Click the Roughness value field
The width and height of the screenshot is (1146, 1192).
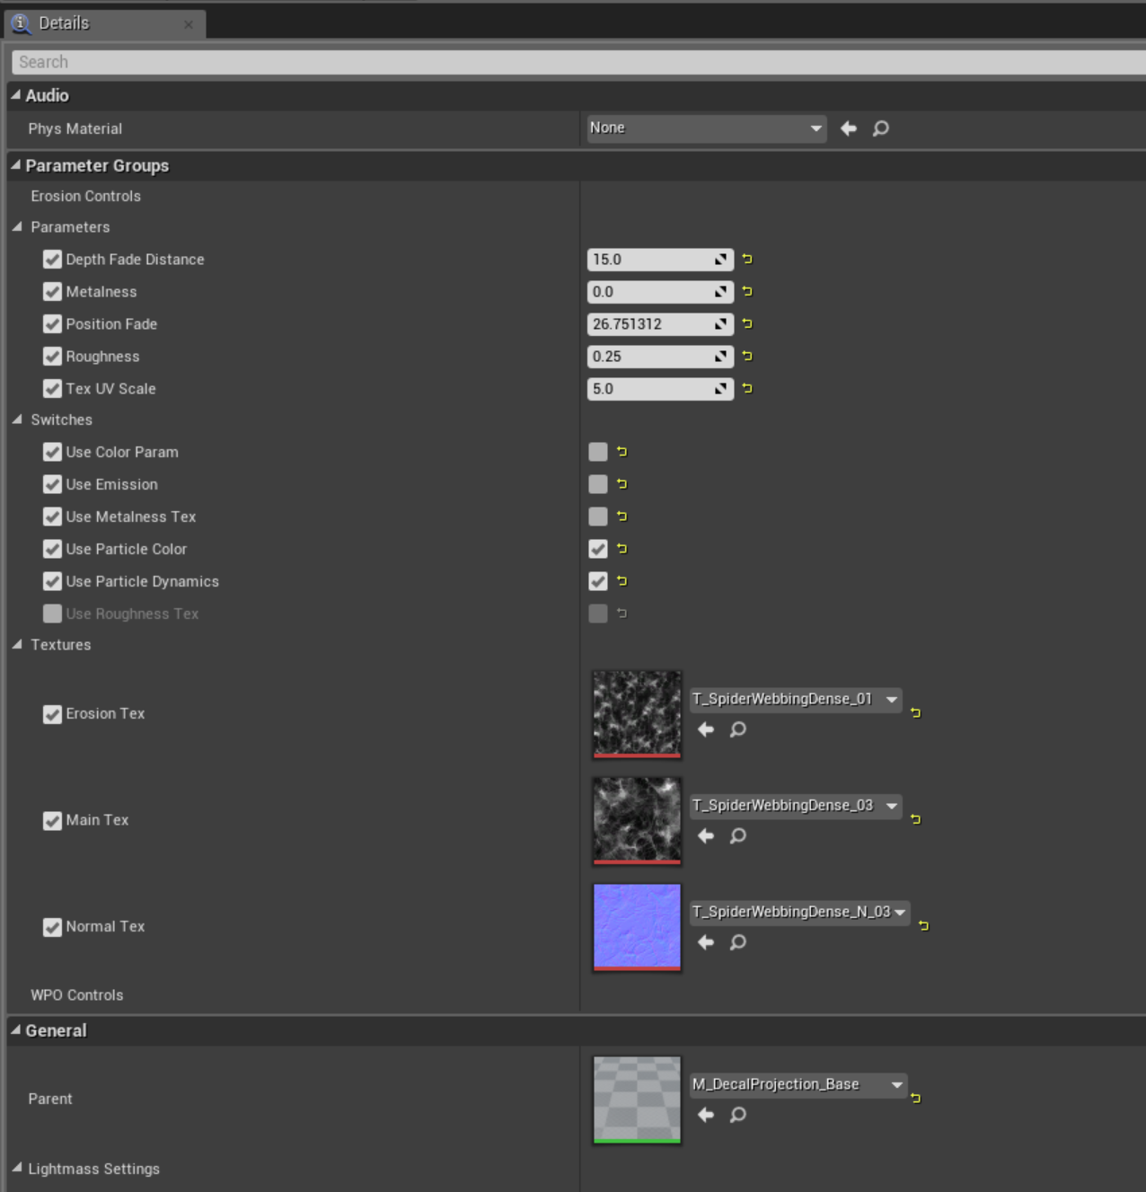pos(650,357)
